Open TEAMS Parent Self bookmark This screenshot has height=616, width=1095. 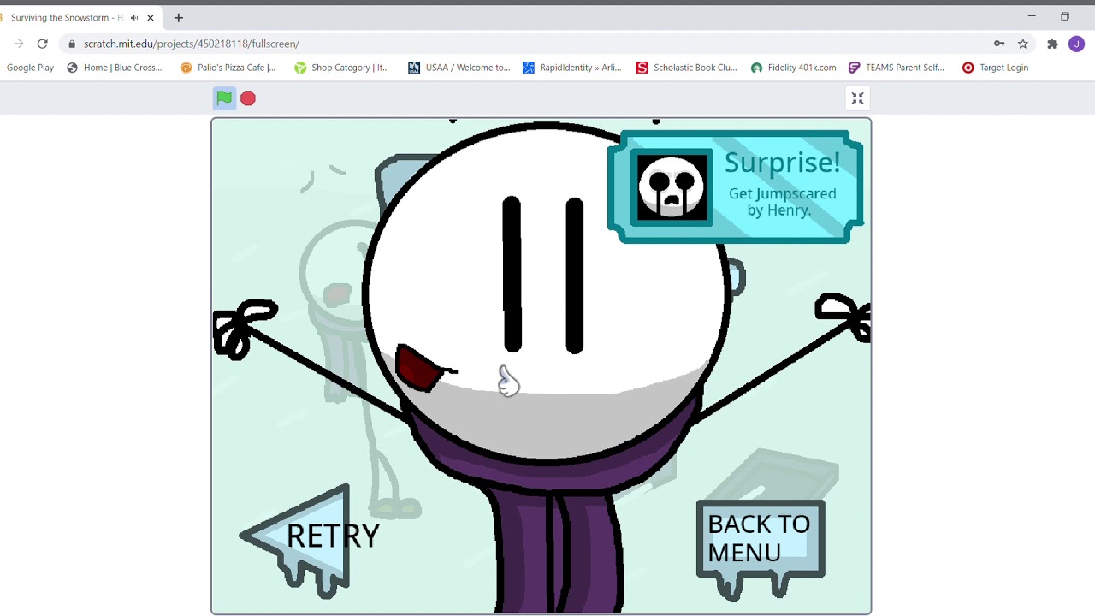[x=897, y=68]
